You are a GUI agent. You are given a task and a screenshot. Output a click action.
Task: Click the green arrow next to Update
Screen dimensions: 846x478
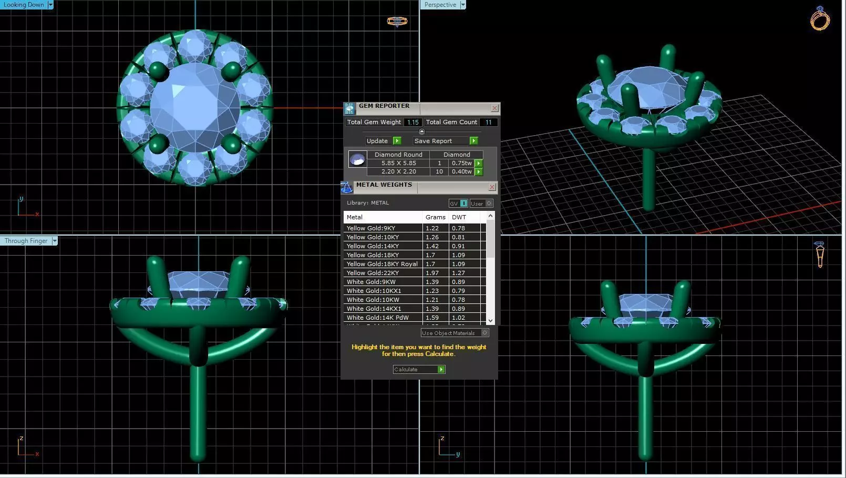point(397,141)
